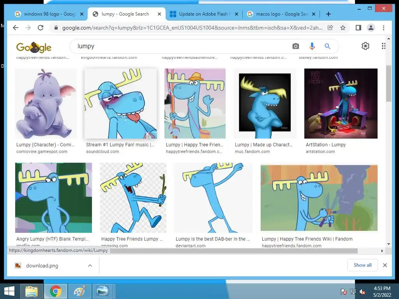
Task: Open download.png from downloads bar
Action: click(x=42, y=266)
